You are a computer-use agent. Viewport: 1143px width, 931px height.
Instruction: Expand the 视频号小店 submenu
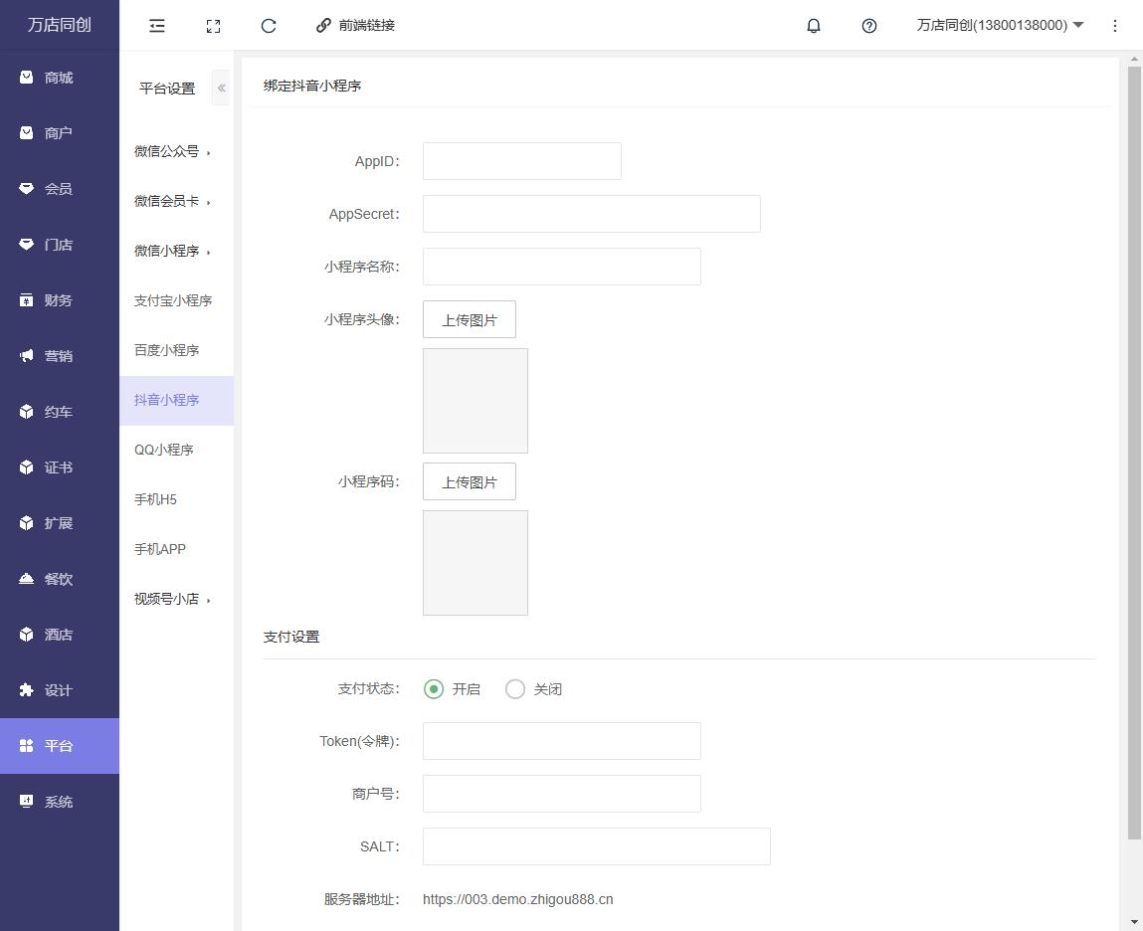[x=173, y=599]
